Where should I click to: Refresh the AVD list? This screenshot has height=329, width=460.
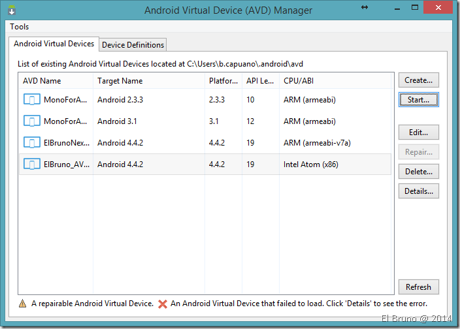(x=418, y=287)
